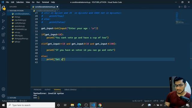Open the Help menu
Viewport: 192px width, 108px height.
click(53, 2)
